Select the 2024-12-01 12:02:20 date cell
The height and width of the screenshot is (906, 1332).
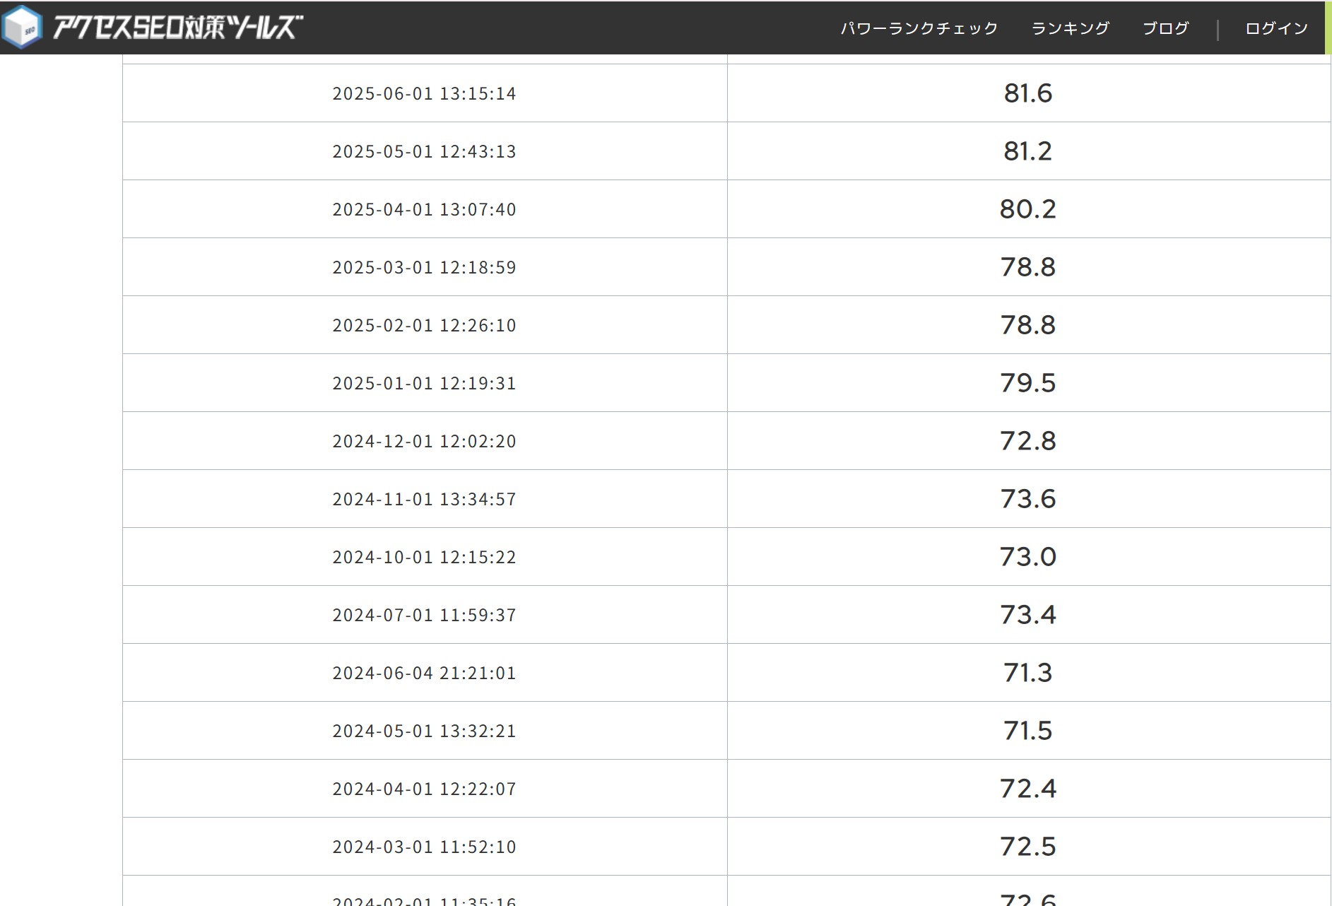(x=424, y=441)
